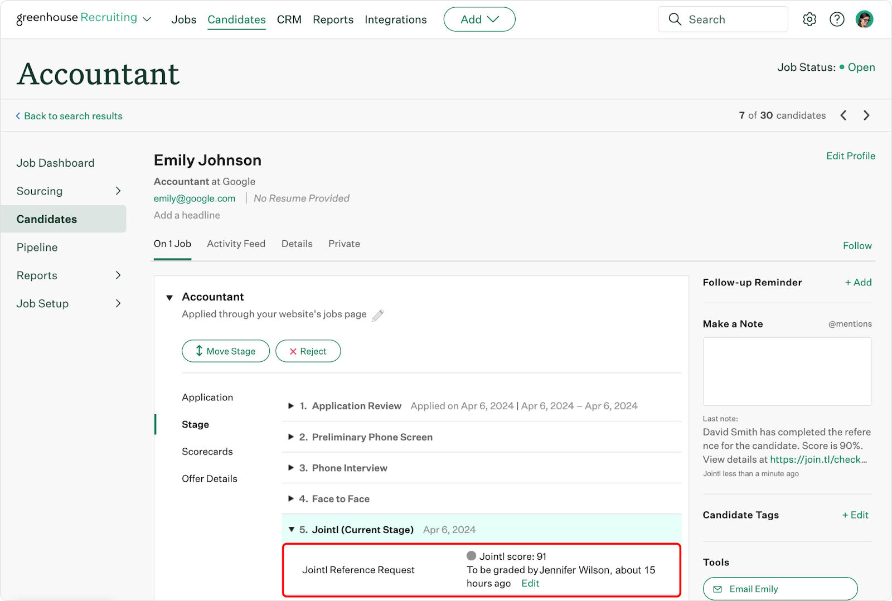Open the Candidates top menu

pyautogui.click(x=236, y=20)
